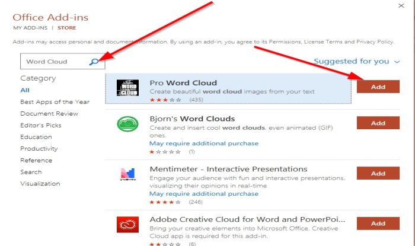
Task: Click the Category heading
Action: 38,78
